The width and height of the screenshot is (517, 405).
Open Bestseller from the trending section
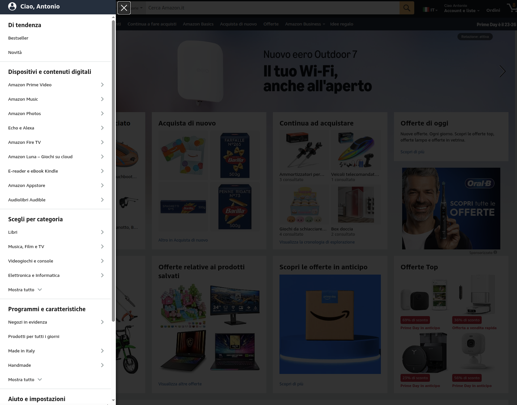18,38
